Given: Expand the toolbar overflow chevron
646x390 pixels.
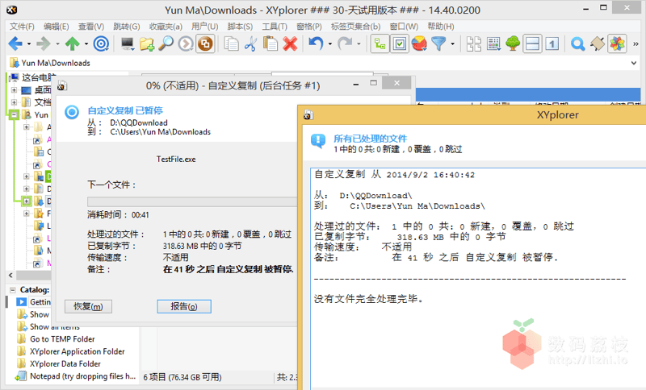Looking at the screenshot, I should click(x=636, y=44).
